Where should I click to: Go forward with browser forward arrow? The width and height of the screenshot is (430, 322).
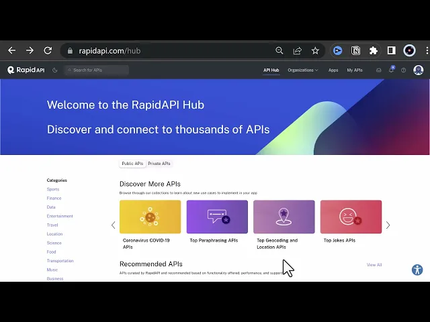[x=30, y=51]
